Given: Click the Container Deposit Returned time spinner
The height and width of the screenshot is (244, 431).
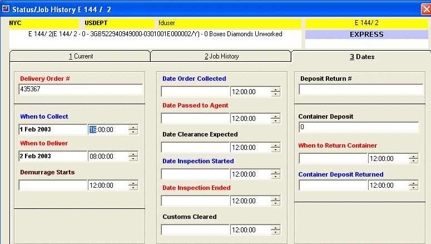Looking at the screenshot, I should click(414, 185).
